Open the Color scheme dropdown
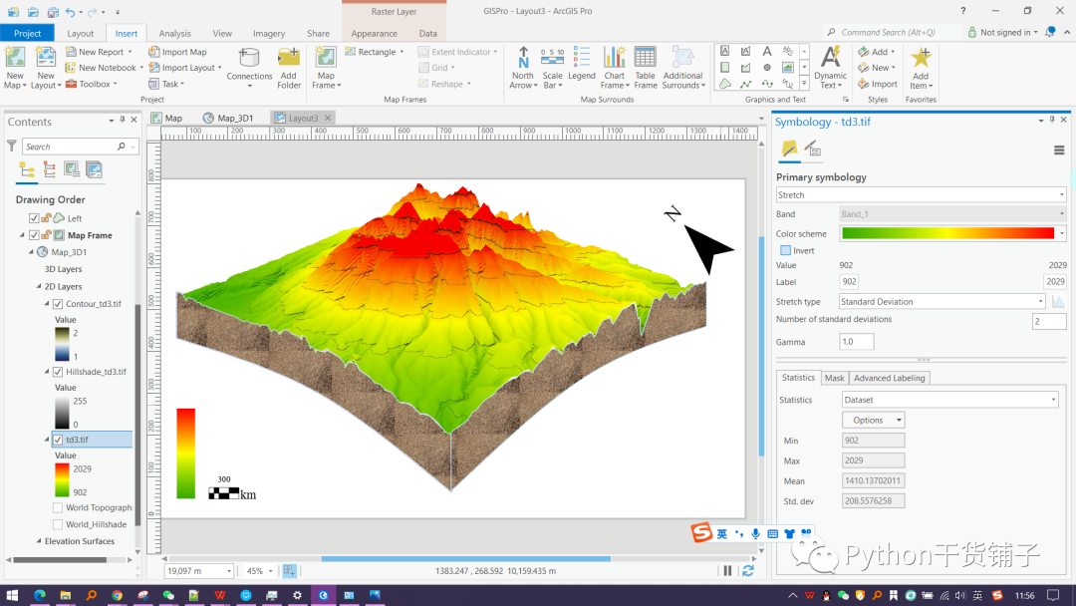The height and width of the screenshot is (606, 1076). 1062,233
